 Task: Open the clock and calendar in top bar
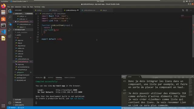tap(100, 1)
